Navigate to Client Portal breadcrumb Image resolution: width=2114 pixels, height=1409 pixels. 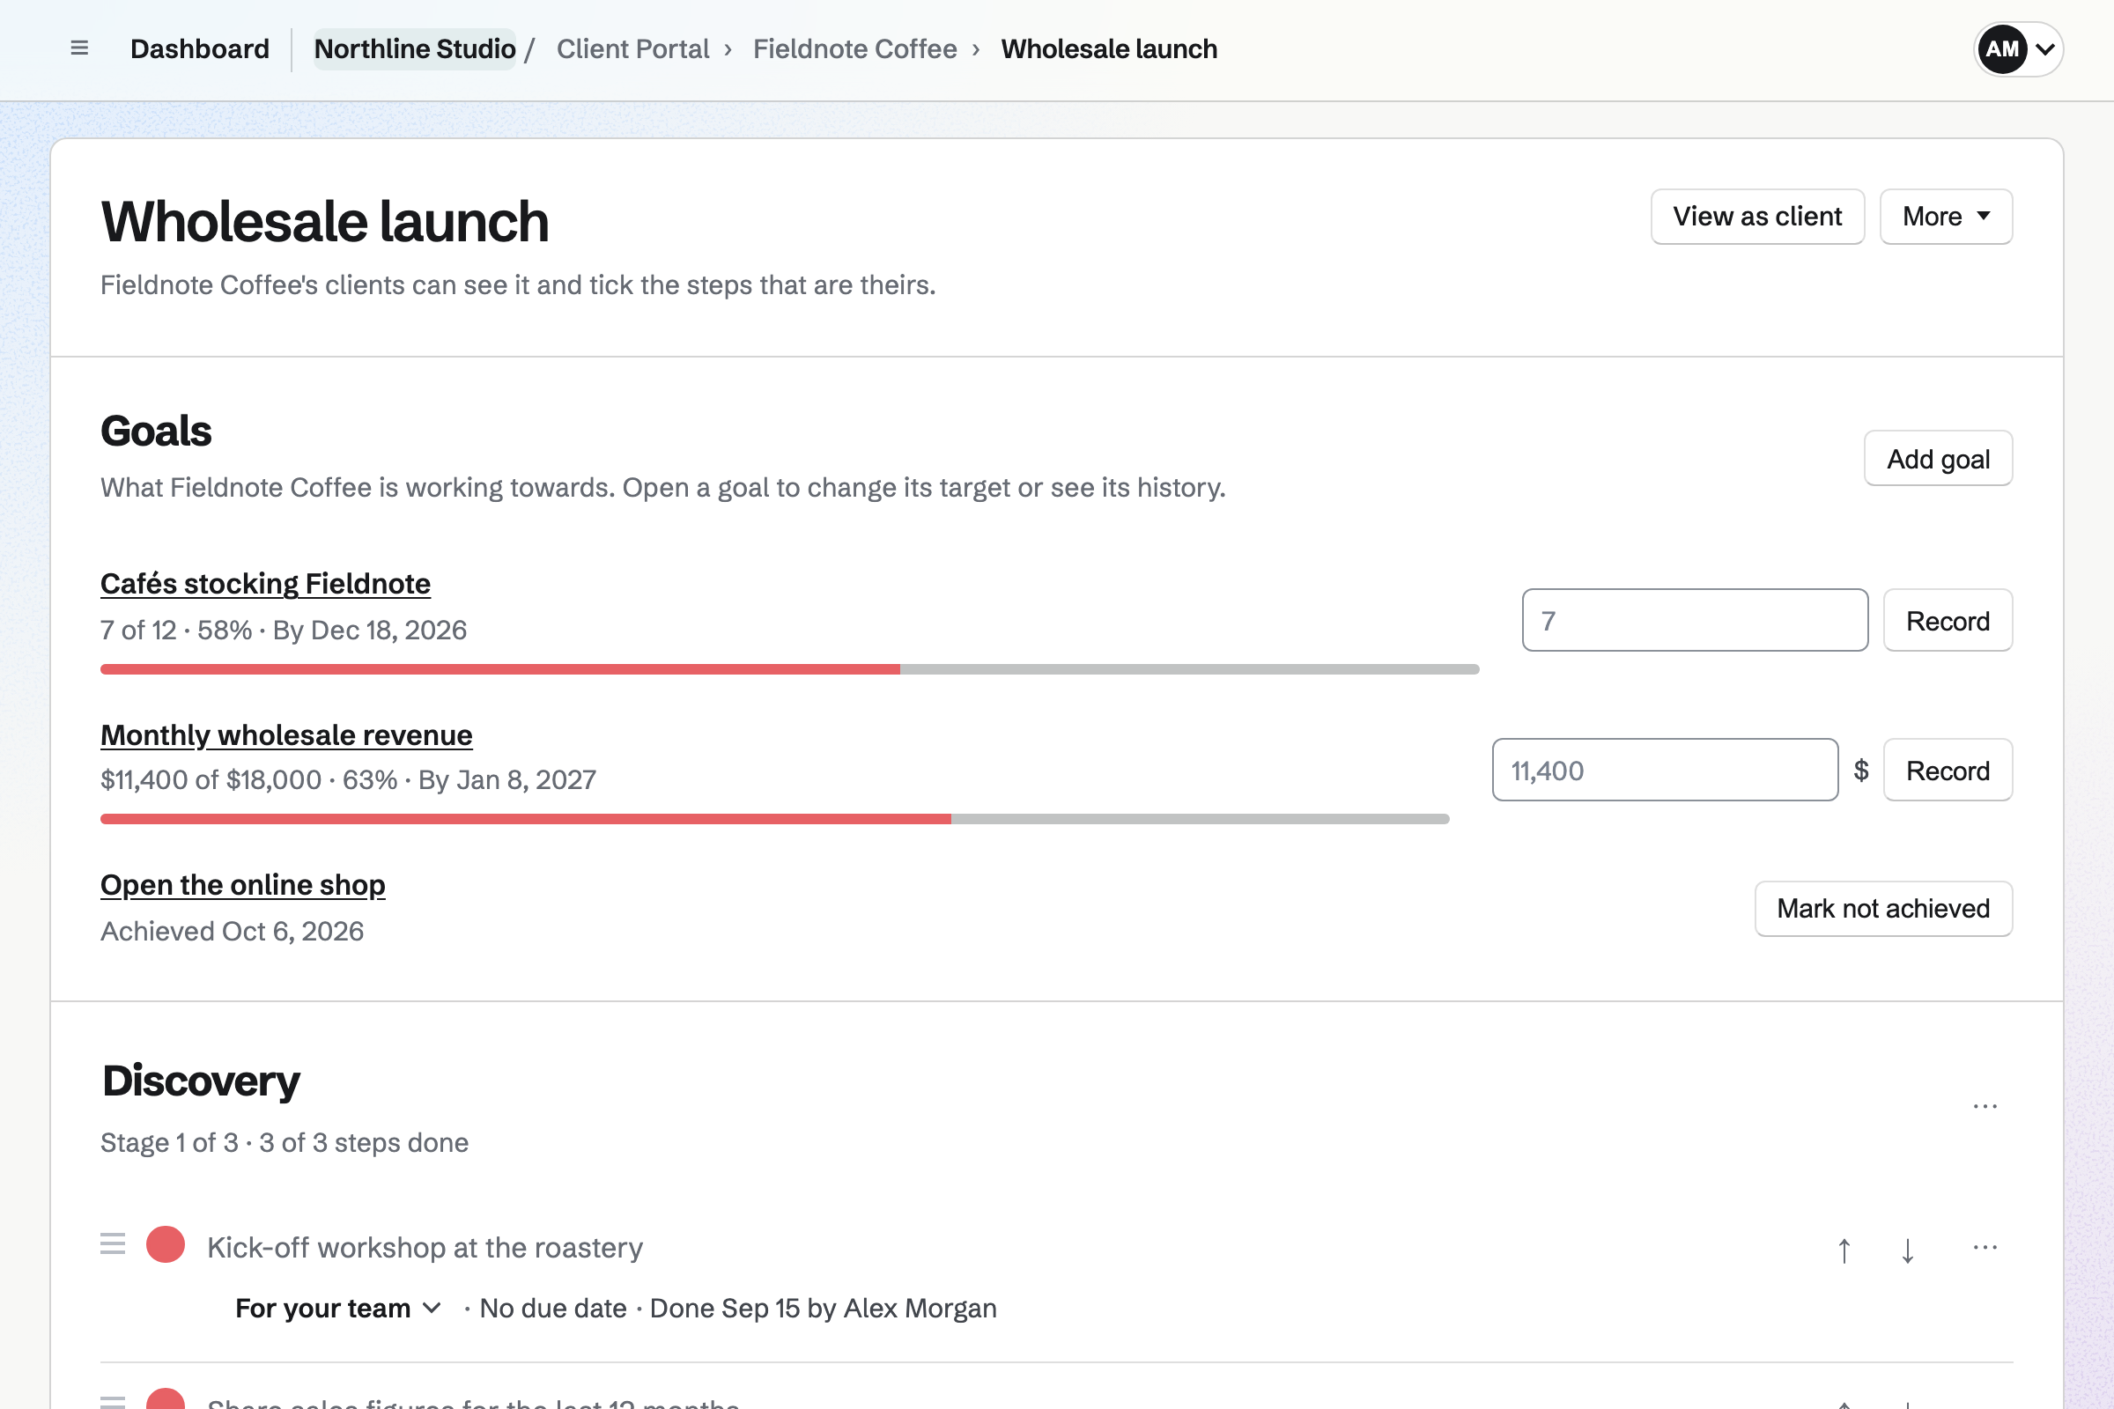(x=632, y=48)
